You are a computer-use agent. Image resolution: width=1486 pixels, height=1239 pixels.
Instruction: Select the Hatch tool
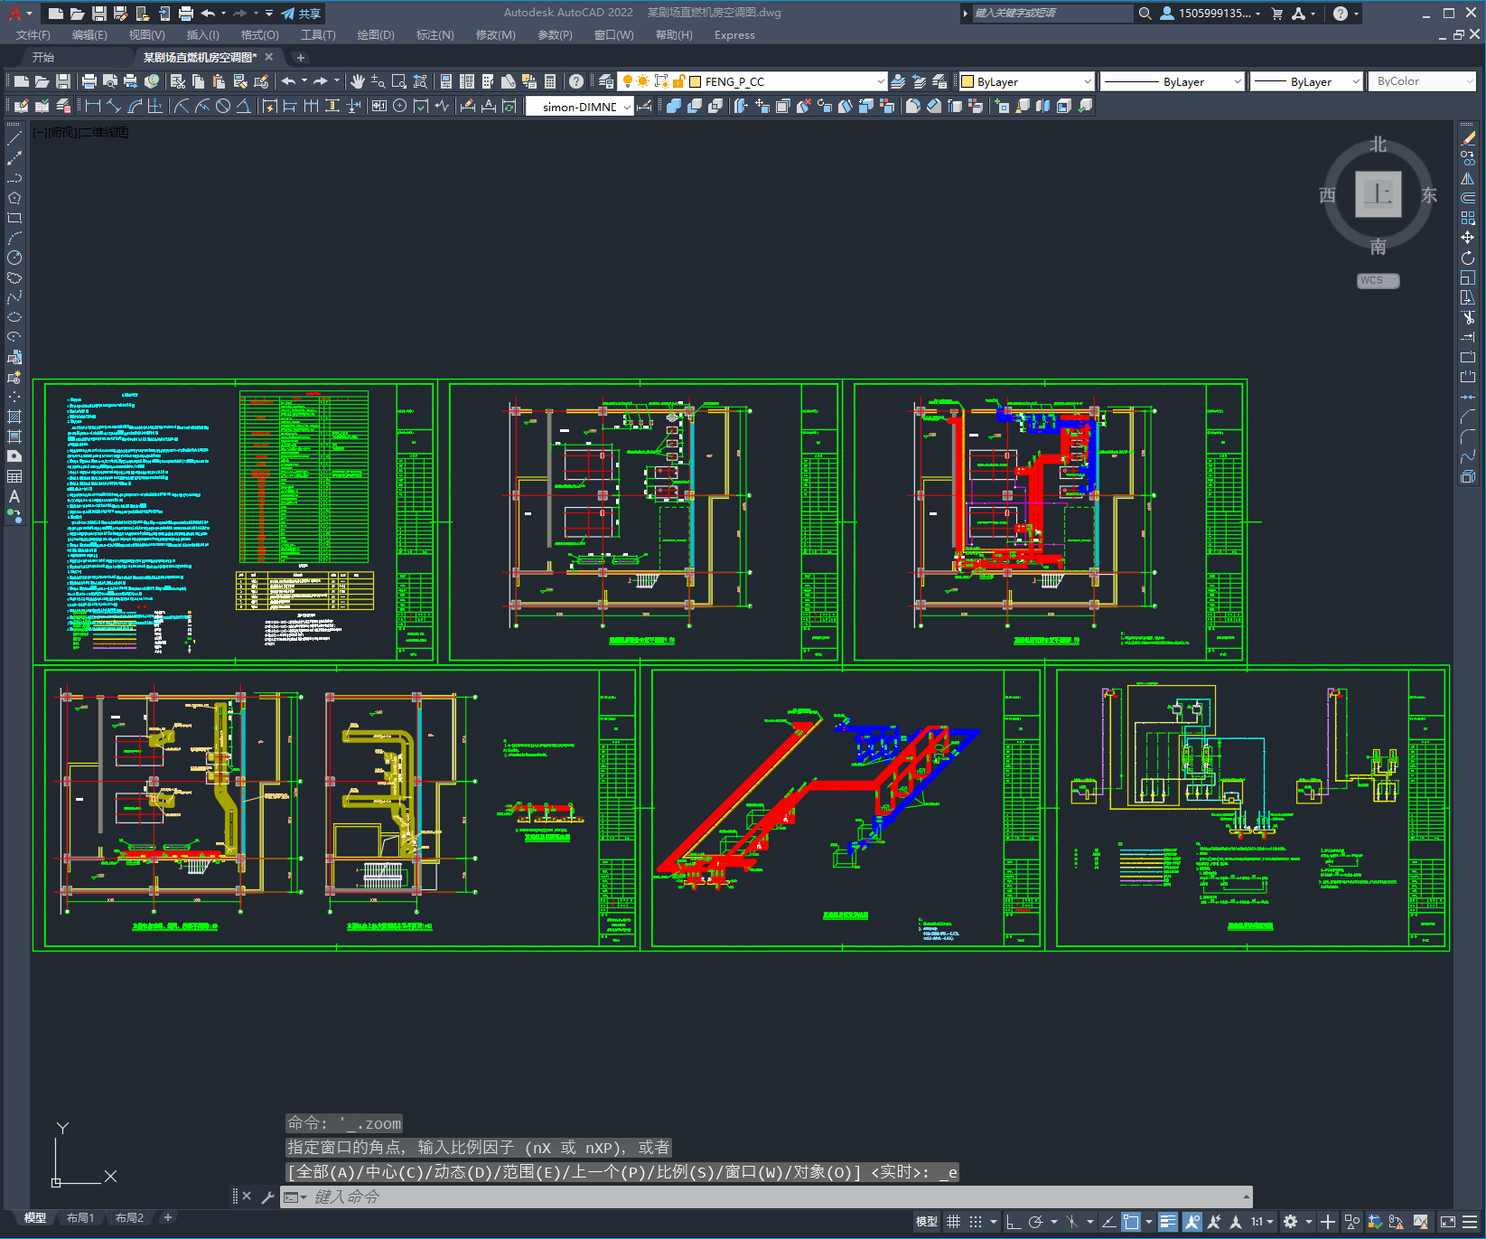[x=14, y=417]
